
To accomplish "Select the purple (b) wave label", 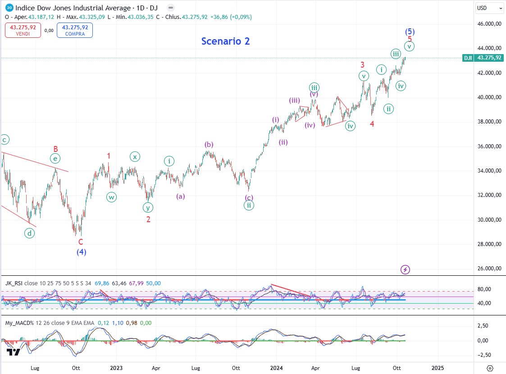I will [x=209, y=144].
